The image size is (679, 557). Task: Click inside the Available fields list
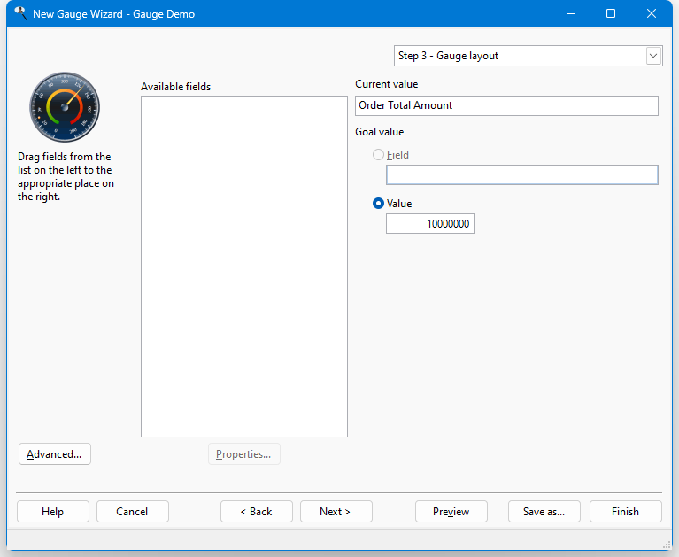tap(243, 266)
